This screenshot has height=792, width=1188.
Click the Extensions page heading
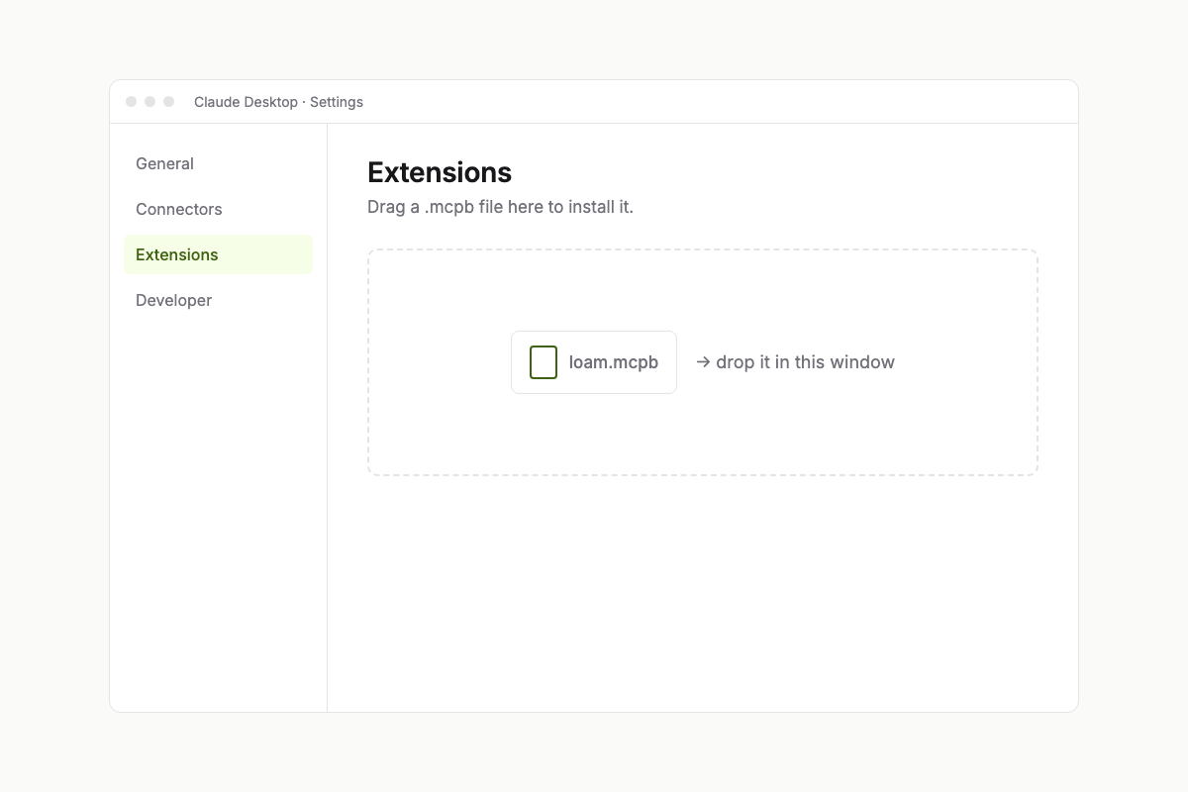click(440, 172)
